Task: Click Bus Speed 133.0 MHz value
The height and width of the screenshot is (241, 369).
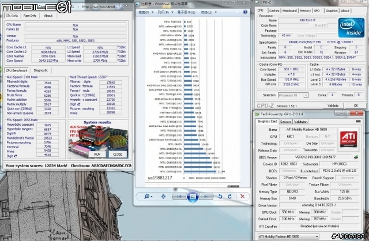Action: (291, 80)
